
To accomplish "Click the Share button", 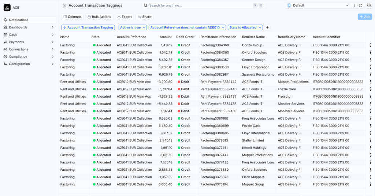I will tap(144, 17).
